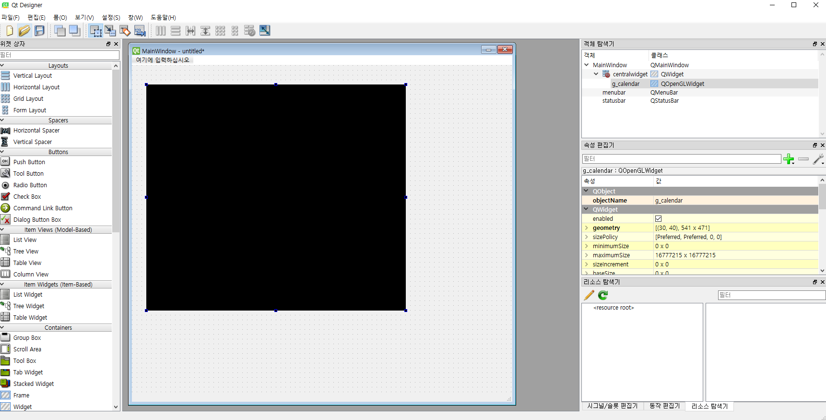Click the Break Layout toolbar icon

249,31
